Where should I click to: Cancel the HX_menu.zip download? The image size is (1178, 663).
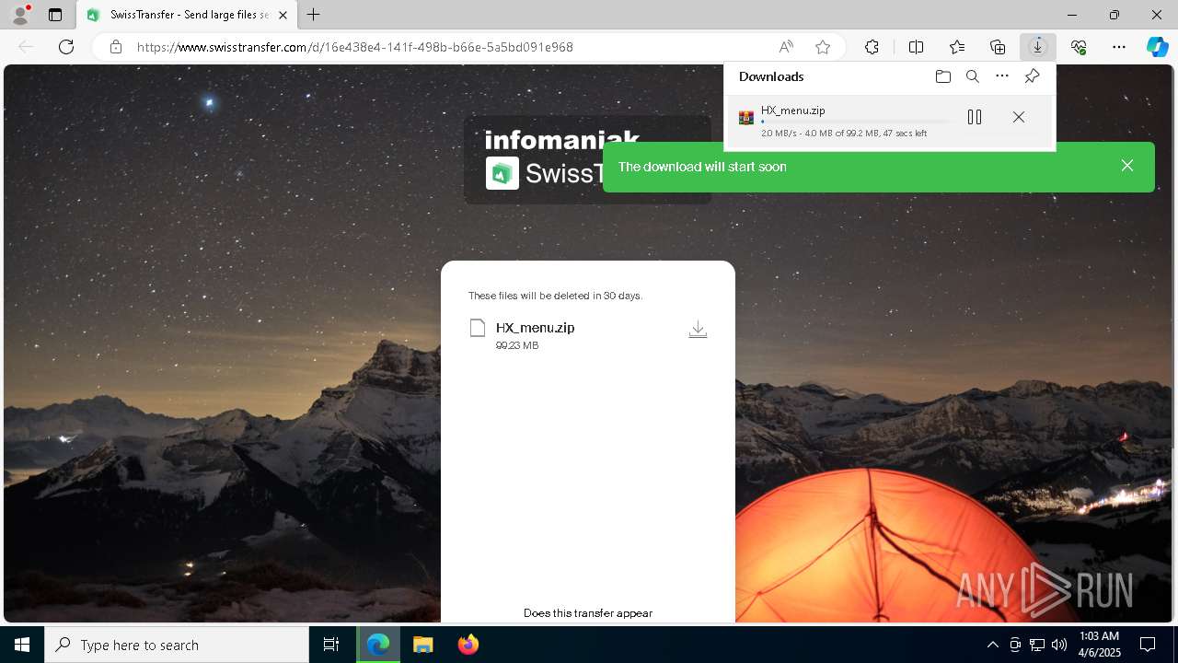coord(1018,117)
